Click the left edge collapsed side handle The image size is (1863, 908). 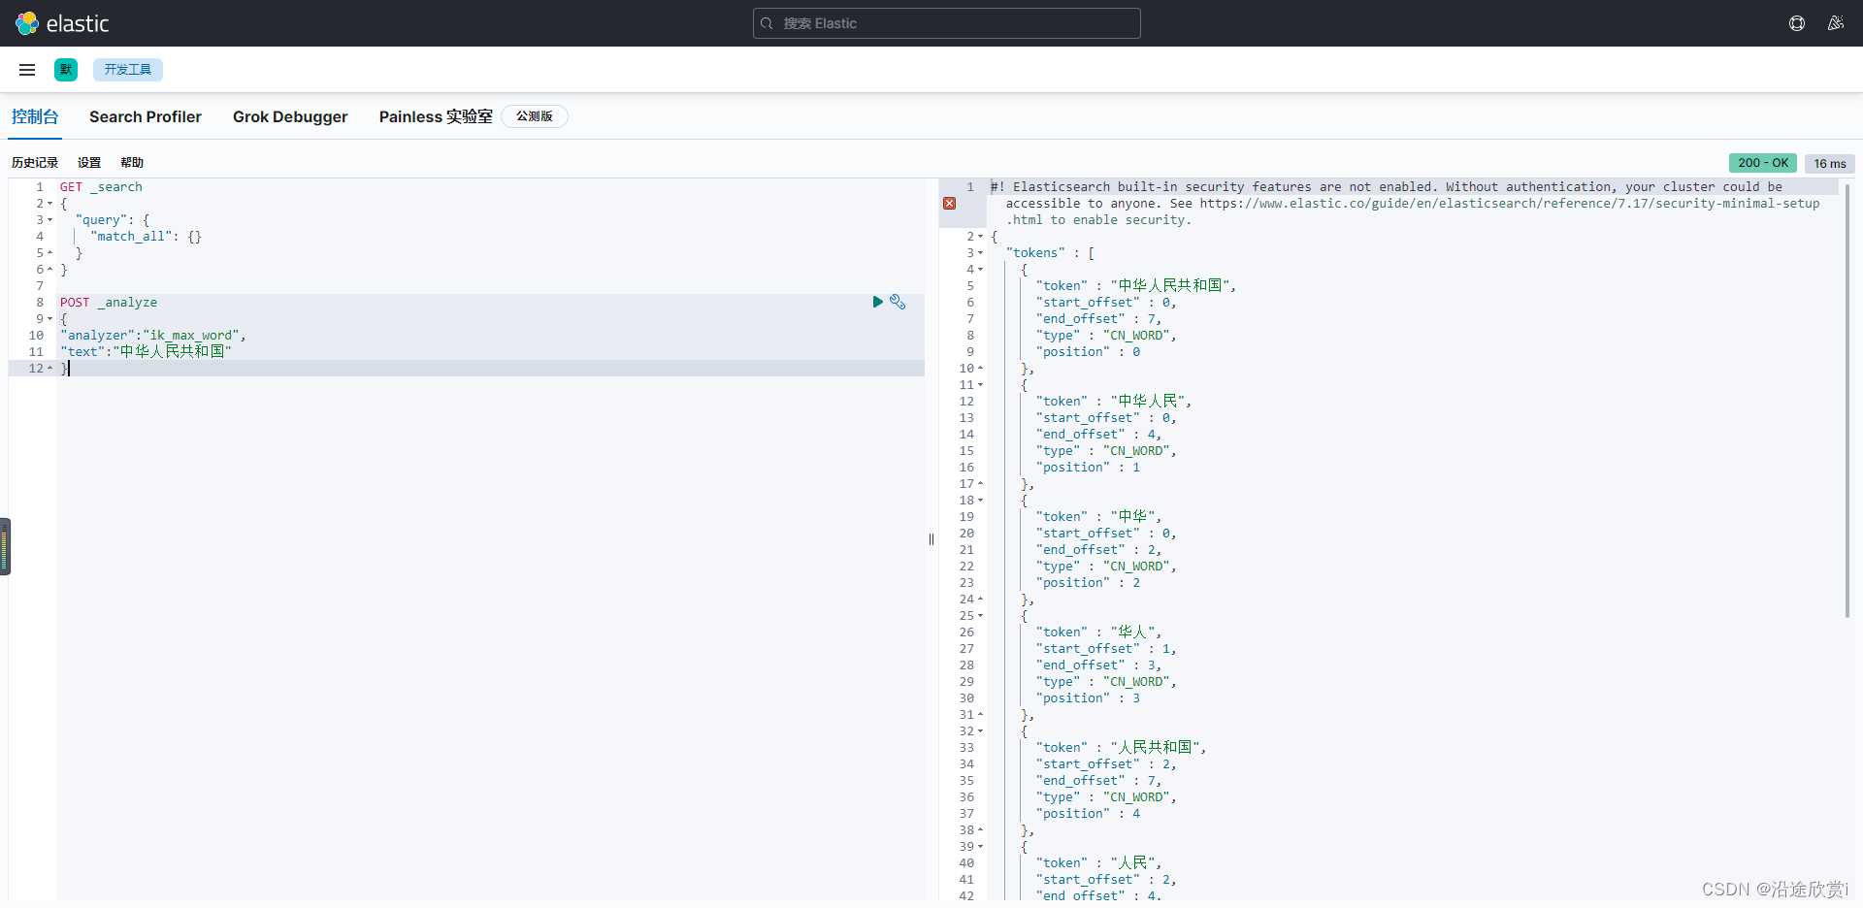[5, 546]
